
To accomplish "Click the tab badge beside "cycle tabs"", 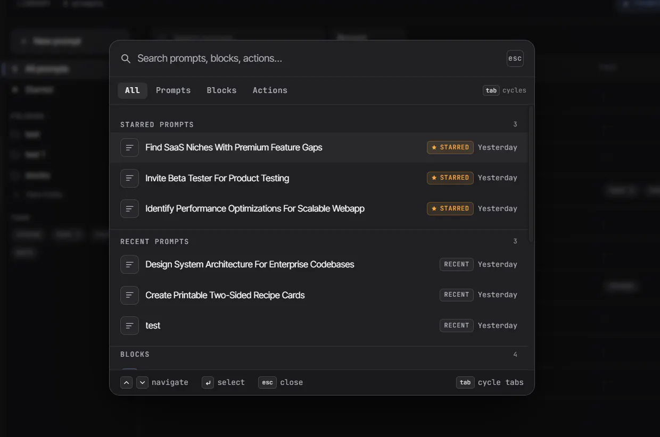I will [x=465, y=382].
